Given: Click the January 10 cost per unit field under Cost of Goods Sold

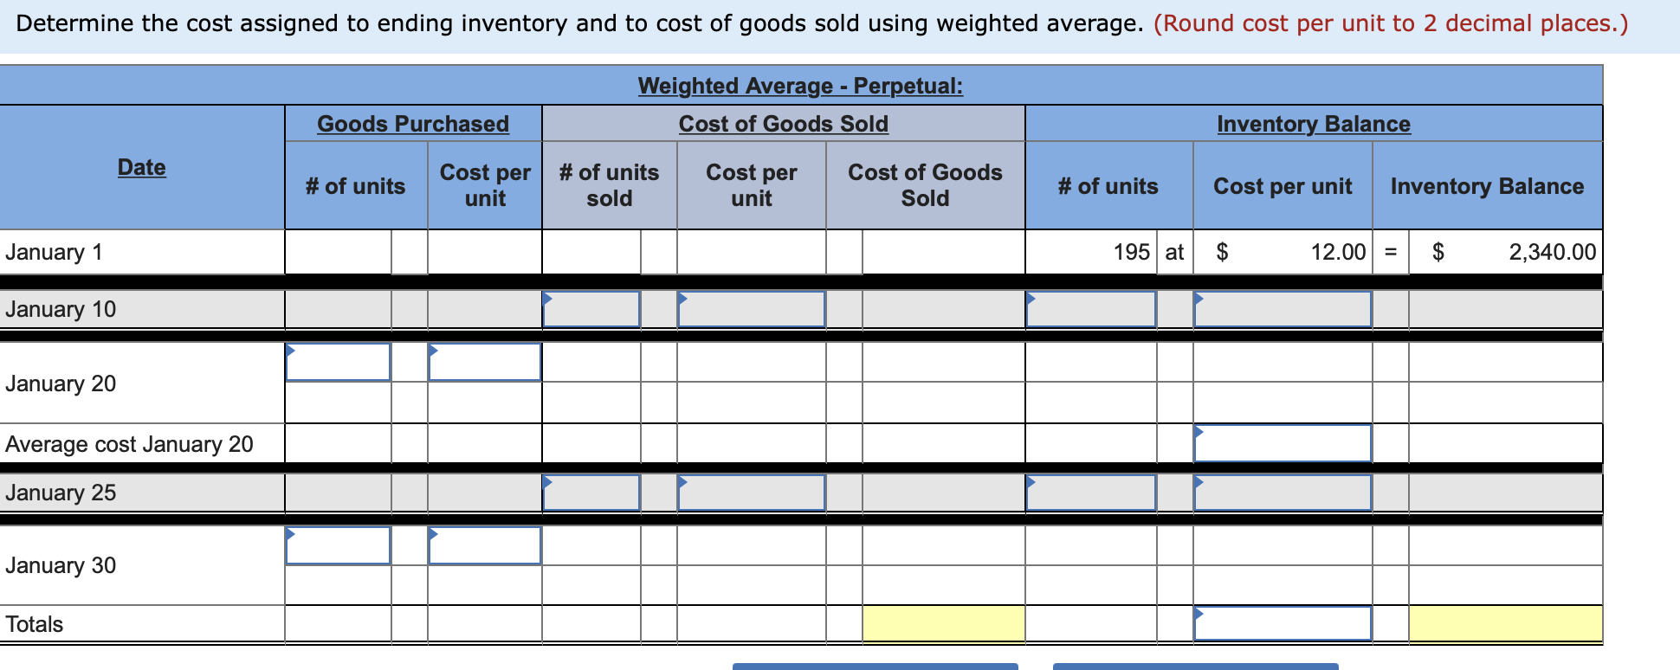Looking at the screenshot, I should pos(750,309).
